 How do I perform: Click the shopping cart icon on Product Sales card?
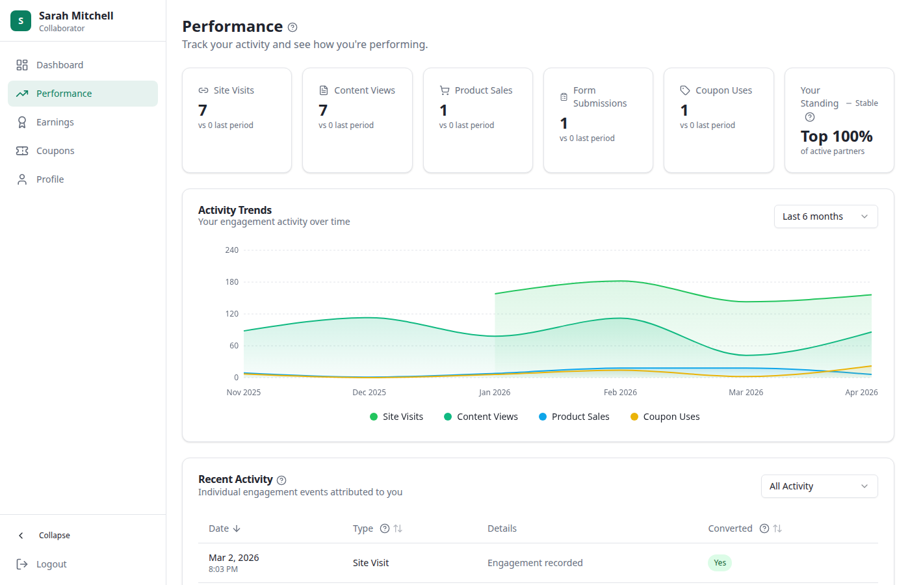[x=445, y=90]
